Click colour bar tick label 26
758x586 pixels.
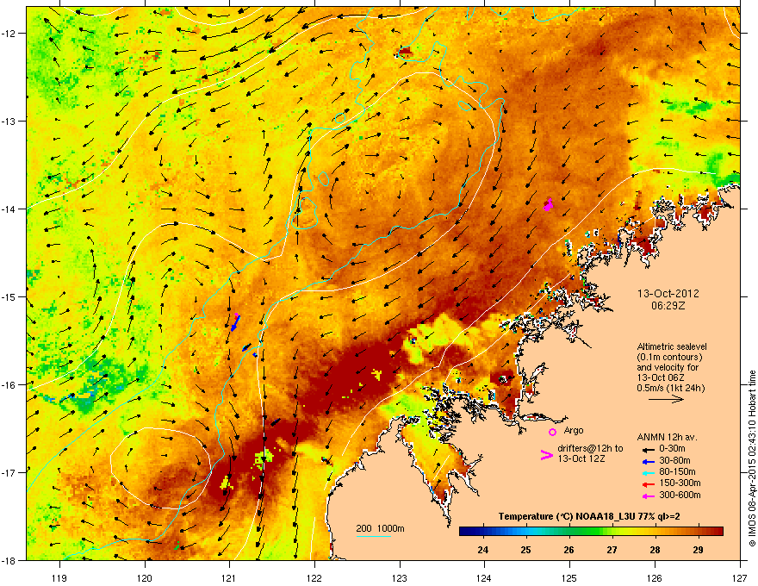point(568,550)
